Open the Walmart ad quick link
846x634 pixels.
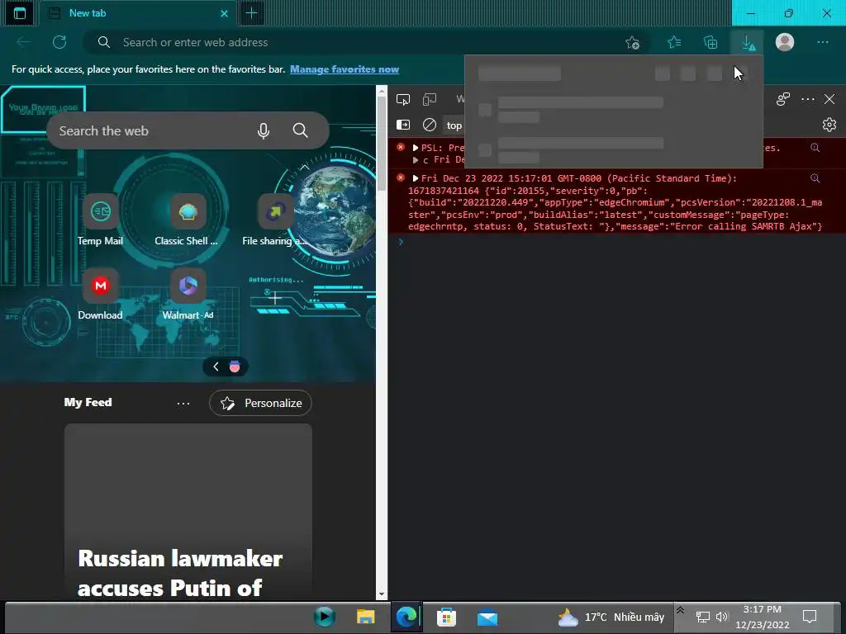tap(188, 295)
